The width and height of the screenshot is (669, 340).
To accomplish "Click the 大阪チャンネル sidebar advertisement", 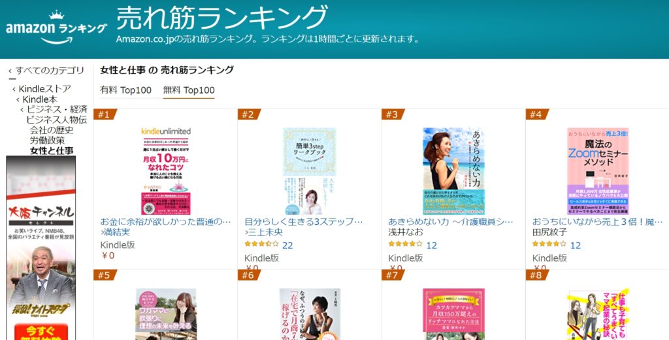I will [x=41, y=248].
